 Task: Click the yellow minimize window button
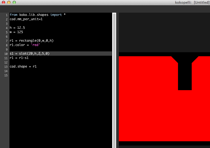pyautogui.click(x=9, y=2)
